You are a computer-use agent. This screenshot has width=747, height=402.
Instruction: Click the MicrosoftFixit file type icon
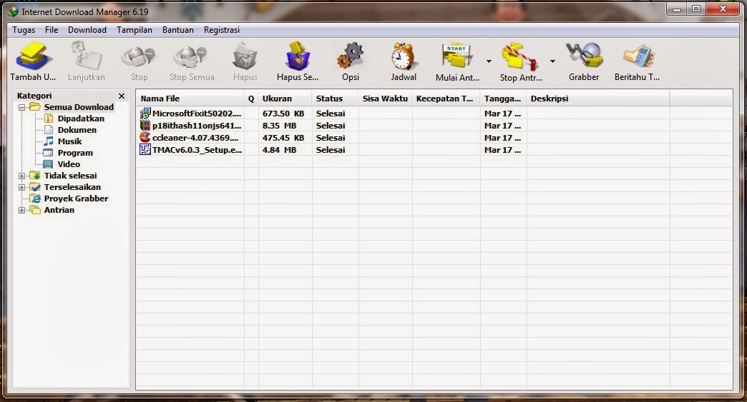145,113
